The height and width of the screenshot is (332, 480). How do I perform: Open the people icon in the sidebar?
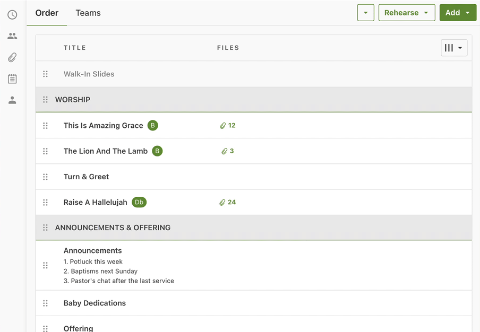pos(12,36)
